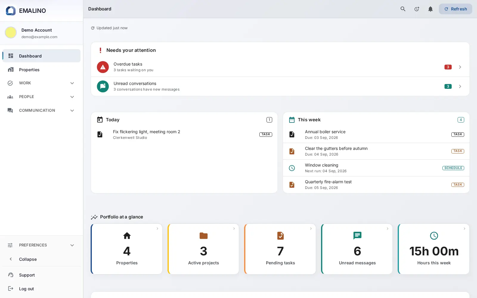Click the red badge showing 3 overdue
This screenshot has height=298, width=477.
(x=448, y=67)
